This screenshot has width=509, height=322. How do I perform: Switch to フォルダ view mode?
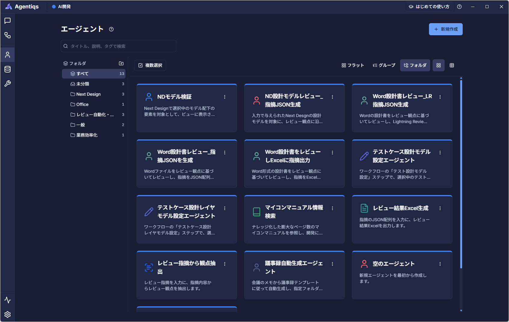(x=415, y=65)
